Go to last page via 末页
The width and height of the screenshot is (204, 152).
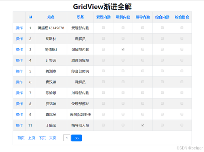point(53,138)
